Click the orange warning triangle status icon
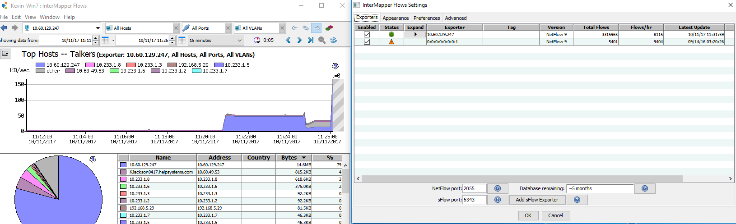736x224 pixels. [x=391, y=41]
